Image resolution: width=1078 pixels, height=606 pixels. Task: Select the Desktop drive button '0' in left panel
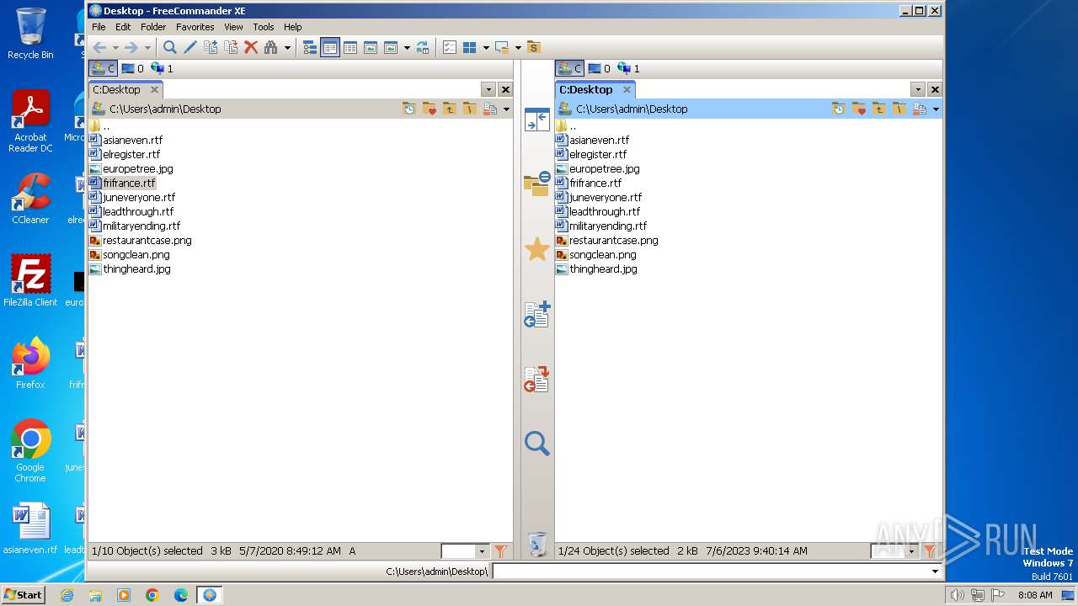[133, 68]
